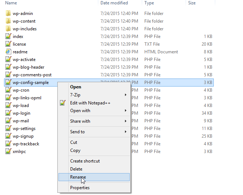This screenshot has width=243, height=195.
Task: Sort by the Size column header
Action: click(192, 3)
